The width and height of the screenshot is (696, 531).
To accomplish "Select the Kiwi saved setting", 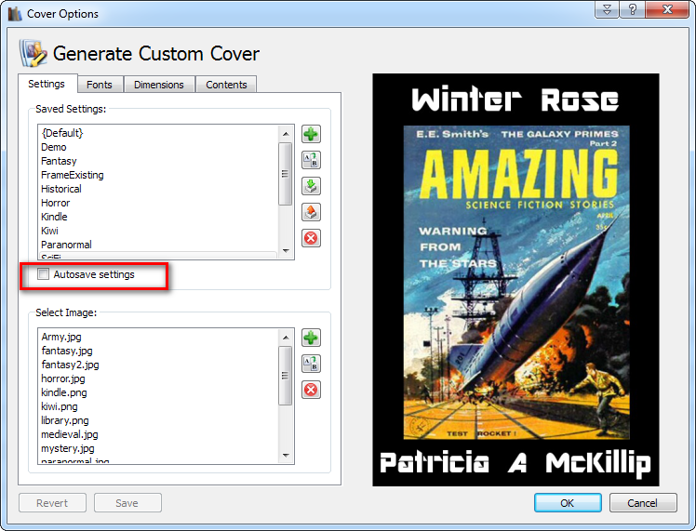I will pyautogui.click(x=158, y=231).
